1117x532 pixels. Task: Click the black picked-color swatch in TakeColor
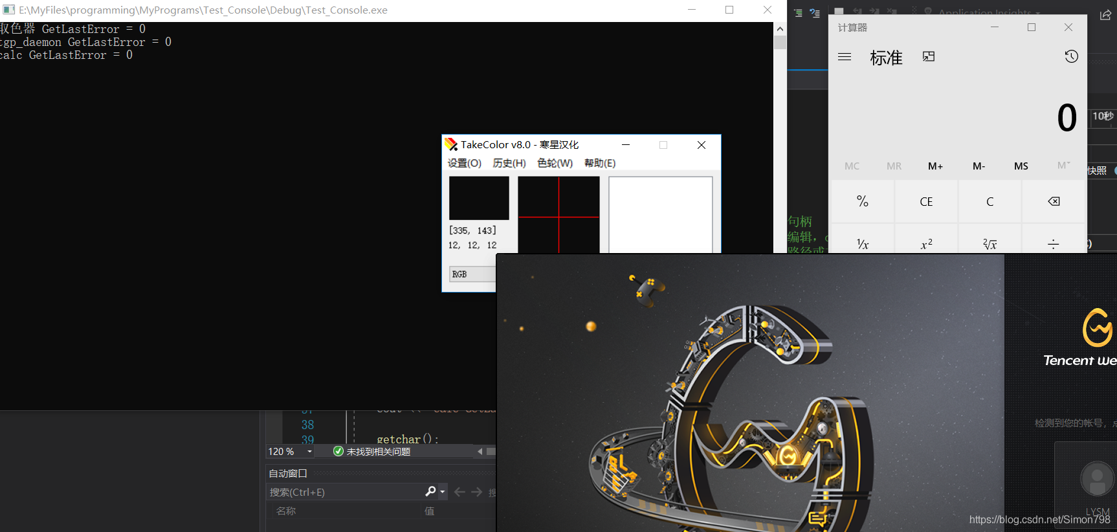(479, 198)
